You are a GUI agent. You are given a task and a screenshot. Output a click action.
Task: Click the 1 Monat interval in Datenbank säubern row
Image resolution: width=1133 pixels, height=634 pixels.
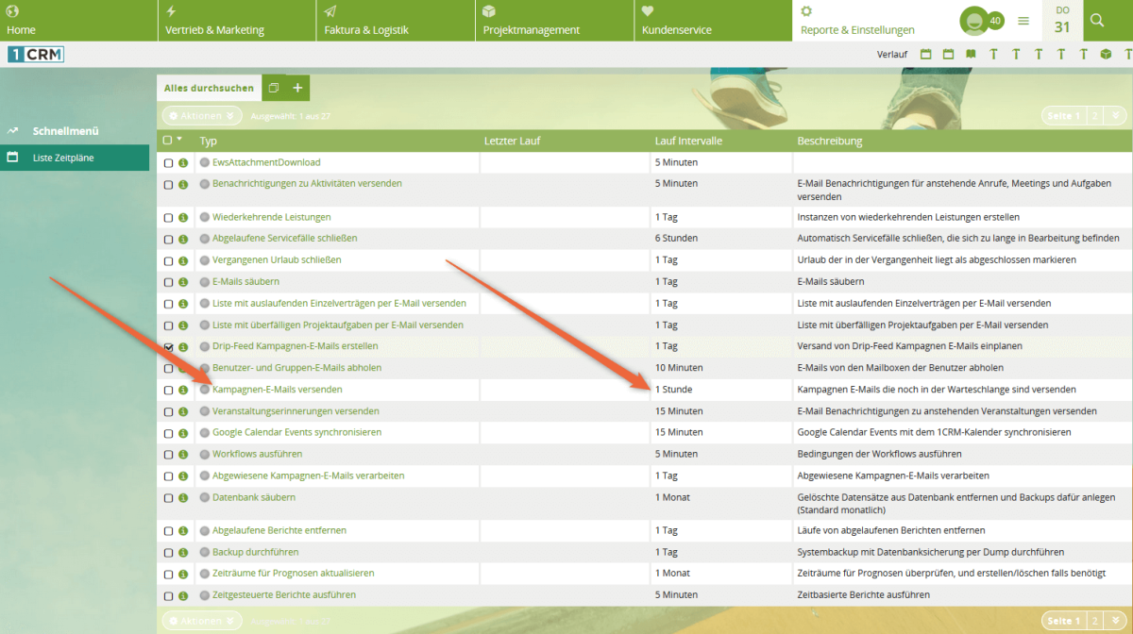[672, 498]
